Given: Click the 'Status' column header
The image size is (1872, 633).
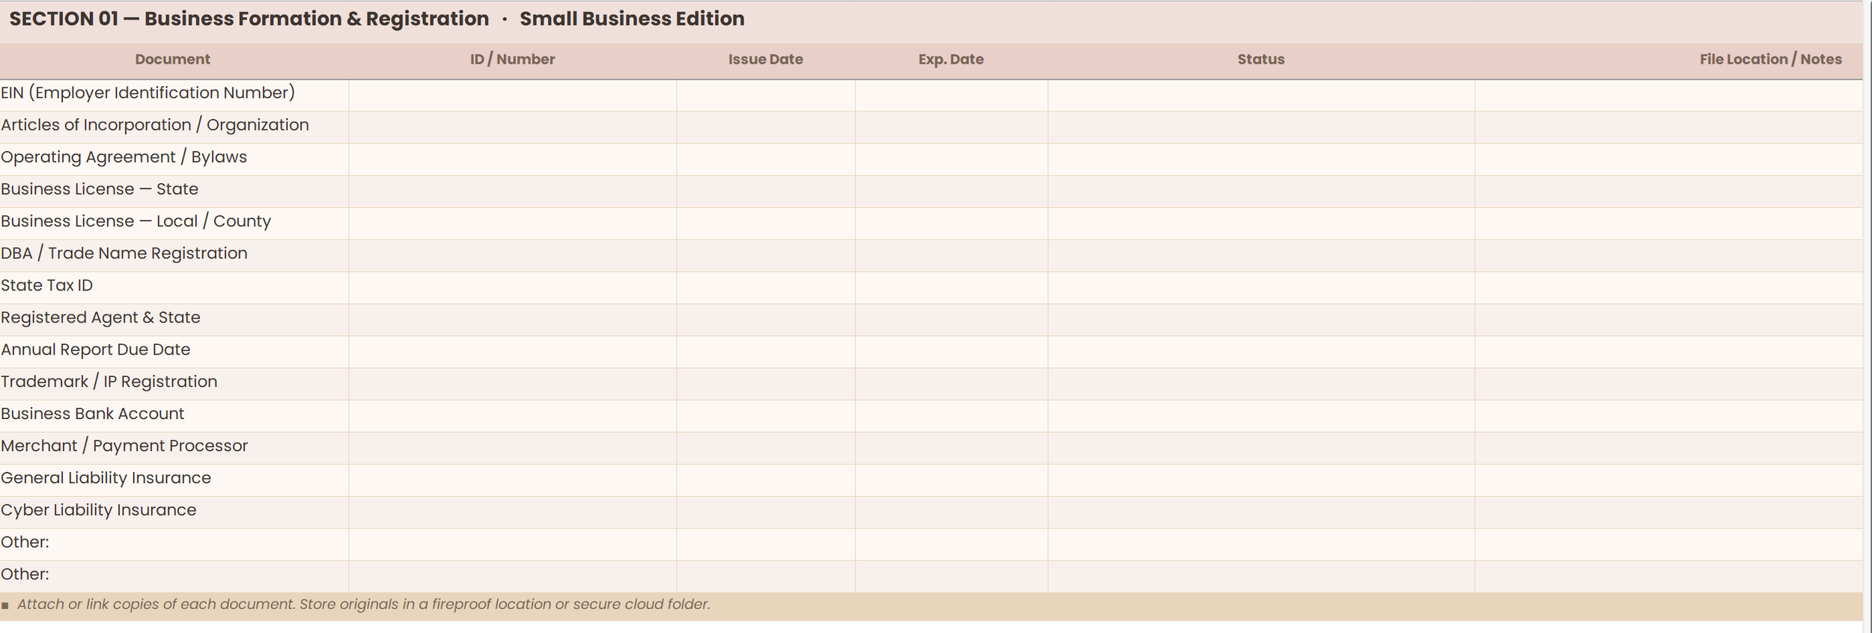Looking at the screenshot, I should point(1261,59).
